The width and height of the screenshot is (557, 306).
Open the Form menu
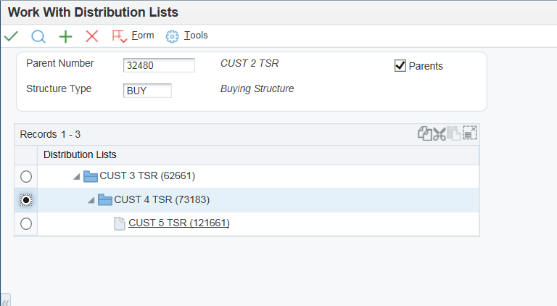pyautogui.click(x=134, y=36)
